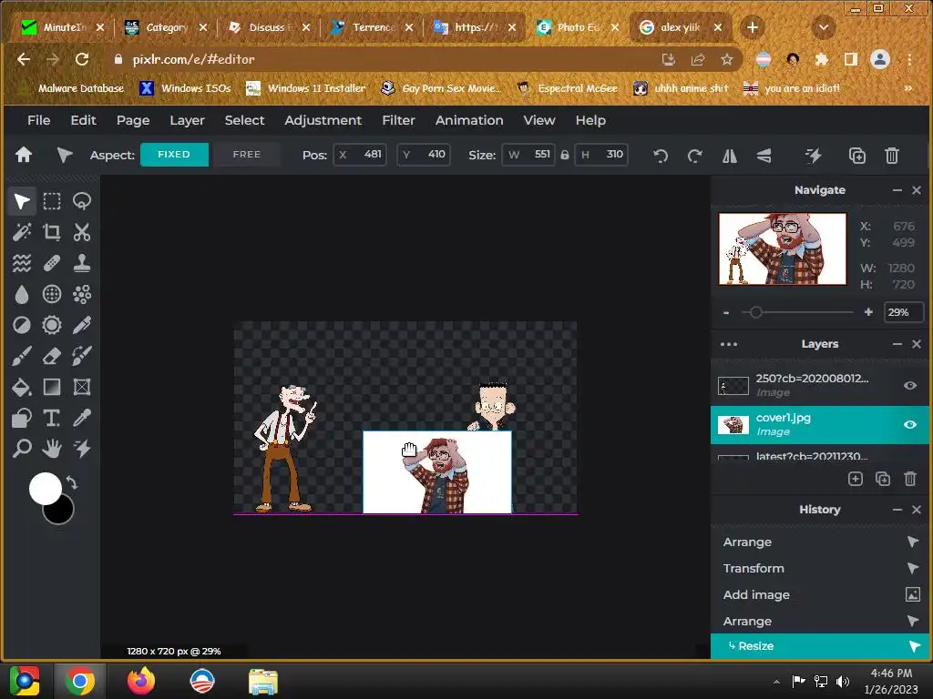Select the Resize history step
This screenshot has height=699, width=933.
pos(820,646)
